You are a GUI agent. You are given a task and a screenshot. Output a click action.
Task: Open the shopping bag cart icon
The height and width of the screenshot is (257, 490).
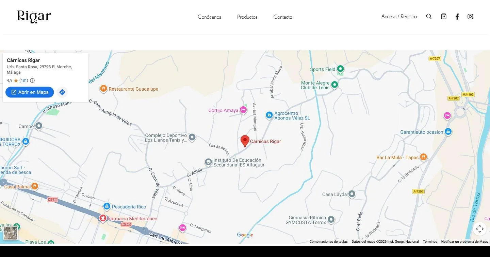coord(444,16)
